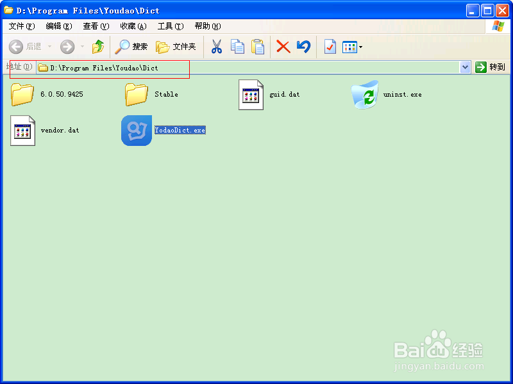Select the 6.0.50.9425 folder icon
The width and height of the screenshot is (513, 384).
pos(22,94)
